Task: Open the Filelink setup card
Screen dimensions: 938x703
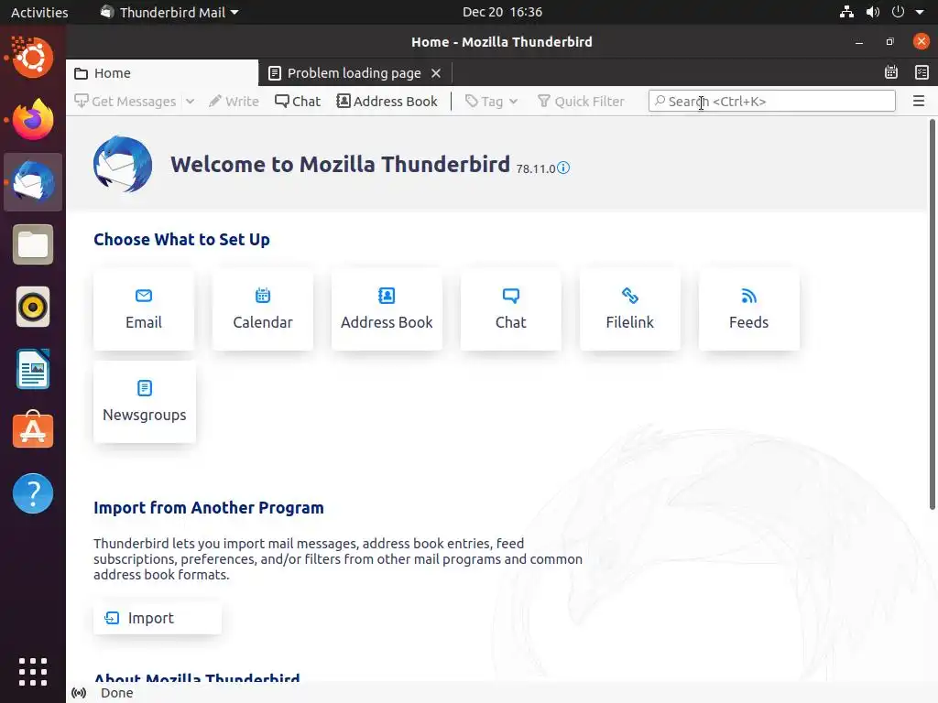Action: pos(630,309)
